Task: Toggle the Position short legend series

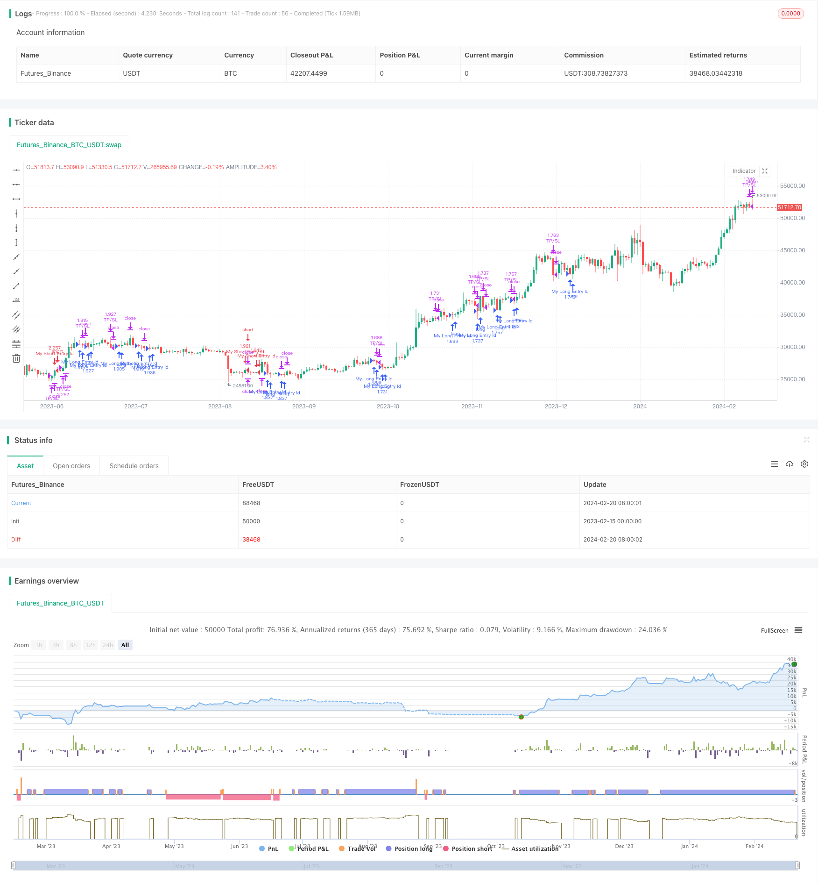Action: 468,848
